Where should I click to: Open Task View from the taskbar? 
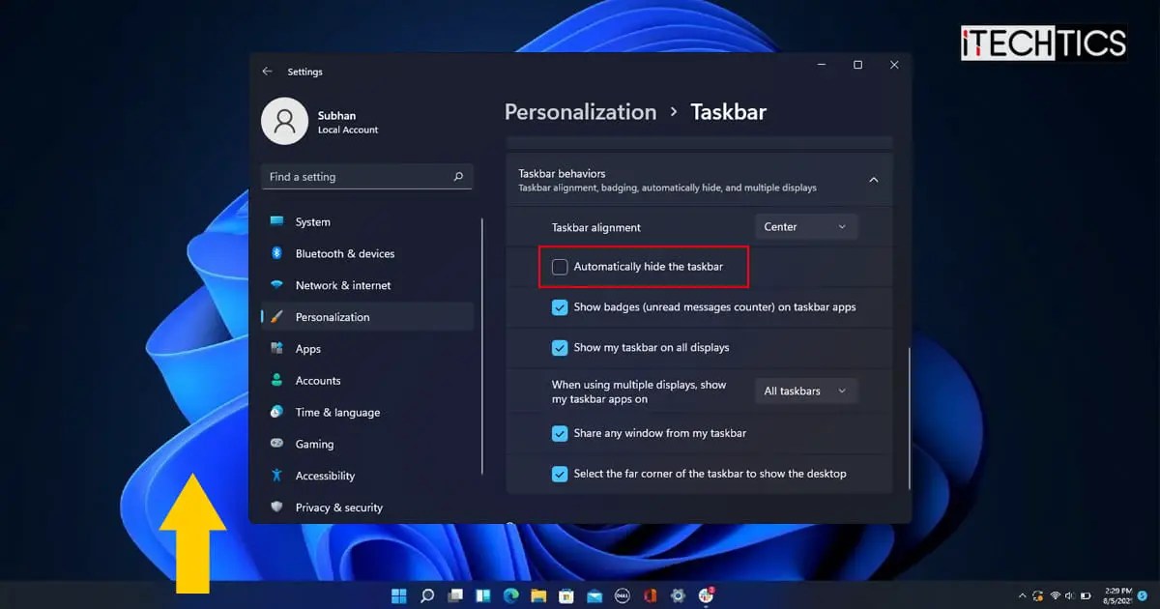[x=455, y=596]
